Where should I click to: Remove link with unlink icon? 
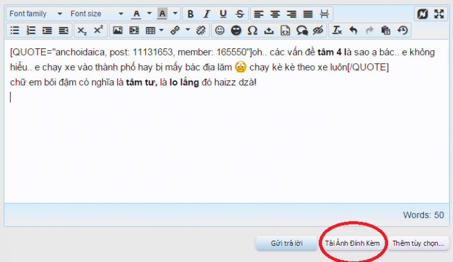[x=201, y=30]
